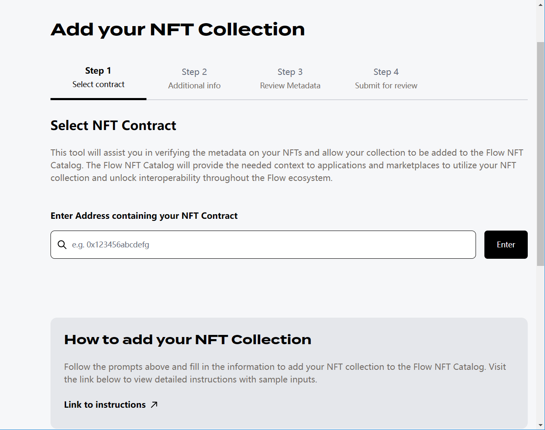Click the magnifier search icon

[x=62, y=245]
